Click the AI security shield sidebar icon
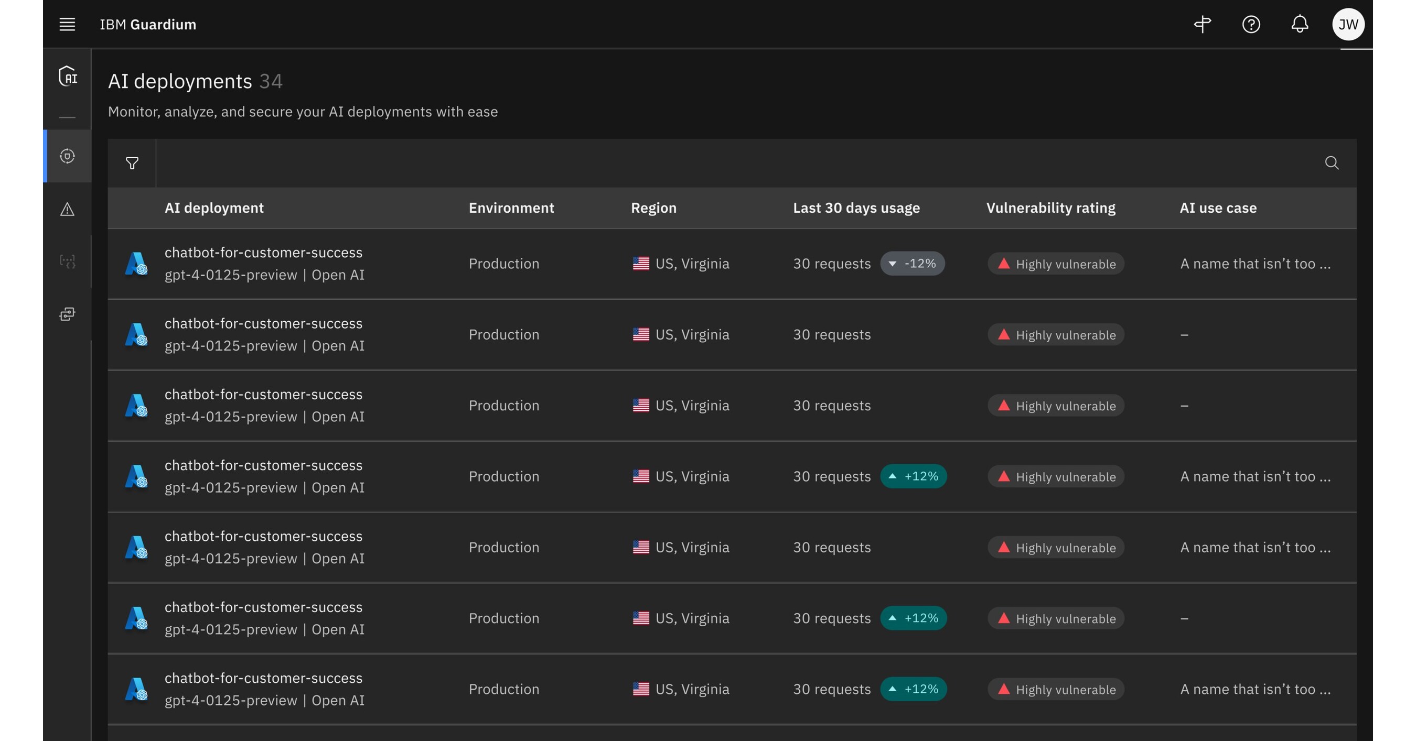Viewport: 1416px width, 741px height. click(x=68, y=76)
